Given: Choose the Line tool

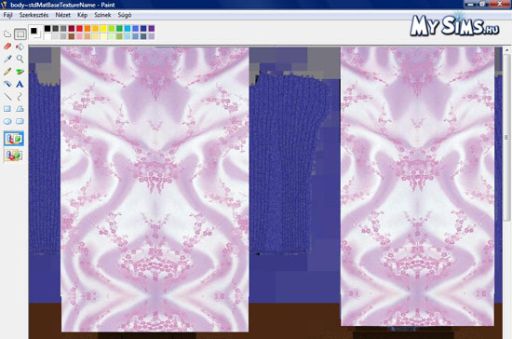Looking at the screenshot, I should 7,96.
